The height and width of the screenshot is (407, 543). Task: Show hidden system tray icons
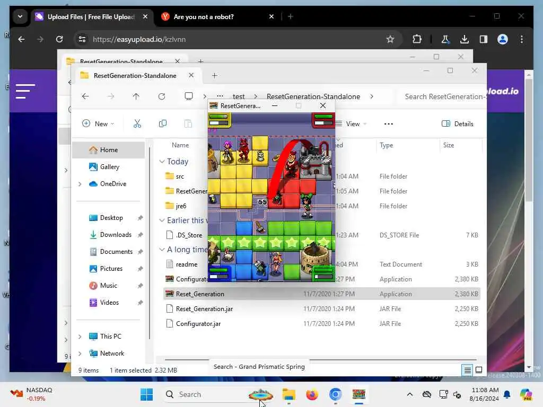[x=410, y=394]
